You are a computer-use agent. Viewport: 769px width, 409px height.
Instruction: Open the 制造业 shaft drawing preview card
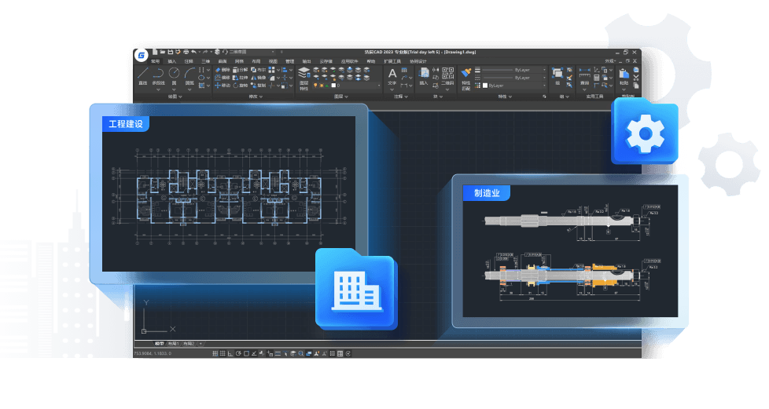(x=570, y=250)
